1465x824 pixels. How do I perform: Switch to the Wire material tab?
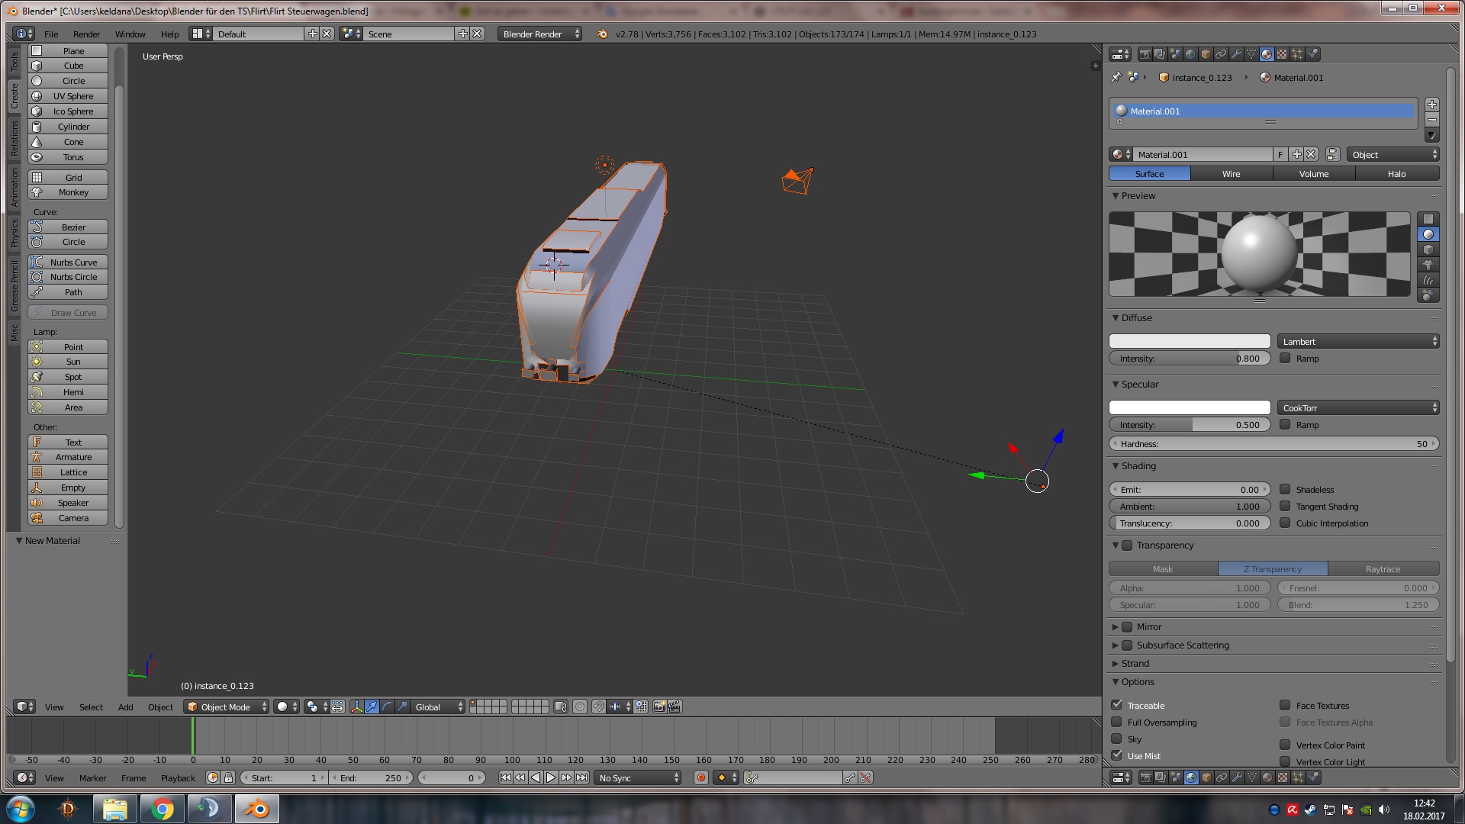point(1231,174)
